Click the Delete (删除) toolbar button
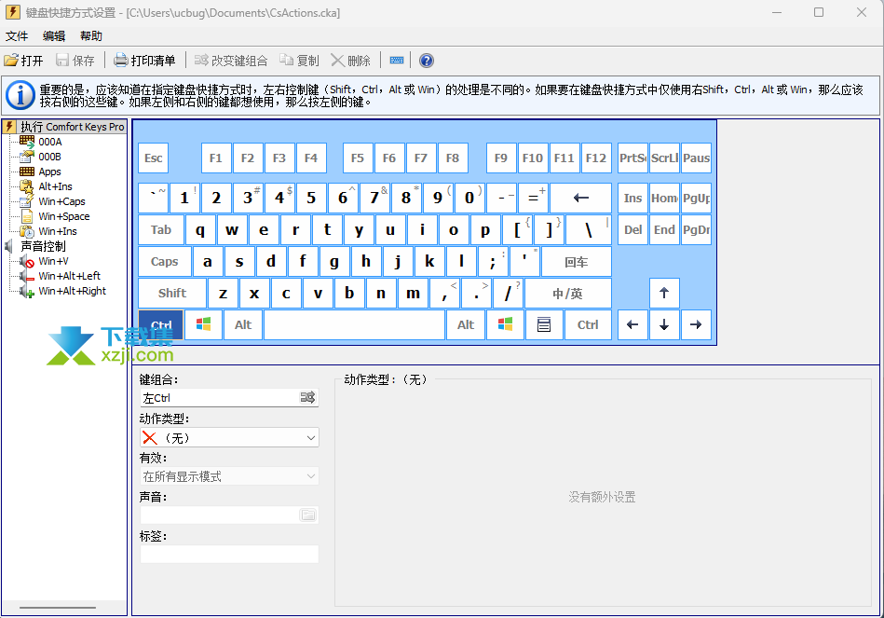 coord(350,61)
